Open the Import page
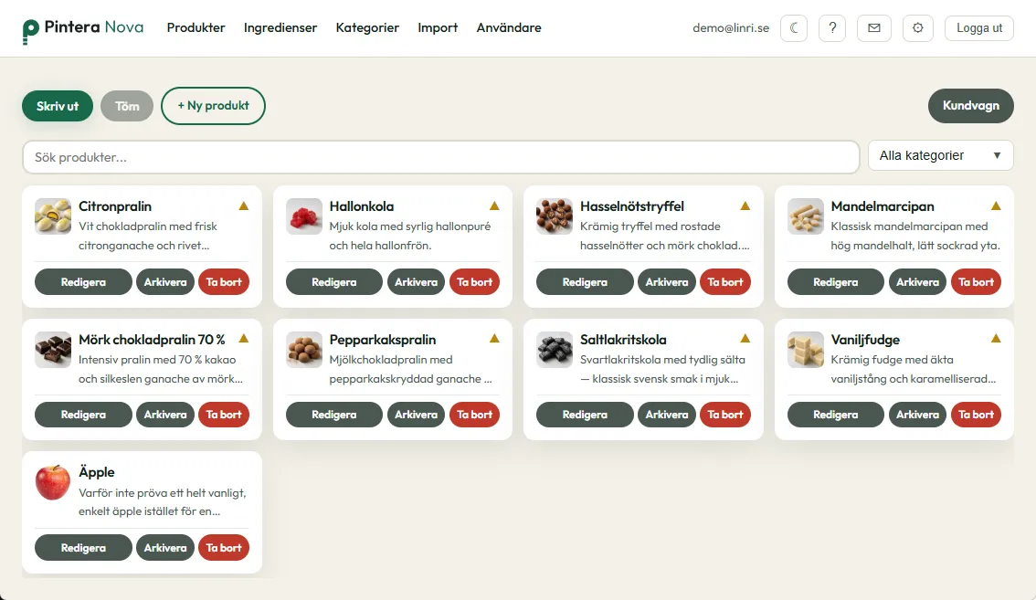 438,27
